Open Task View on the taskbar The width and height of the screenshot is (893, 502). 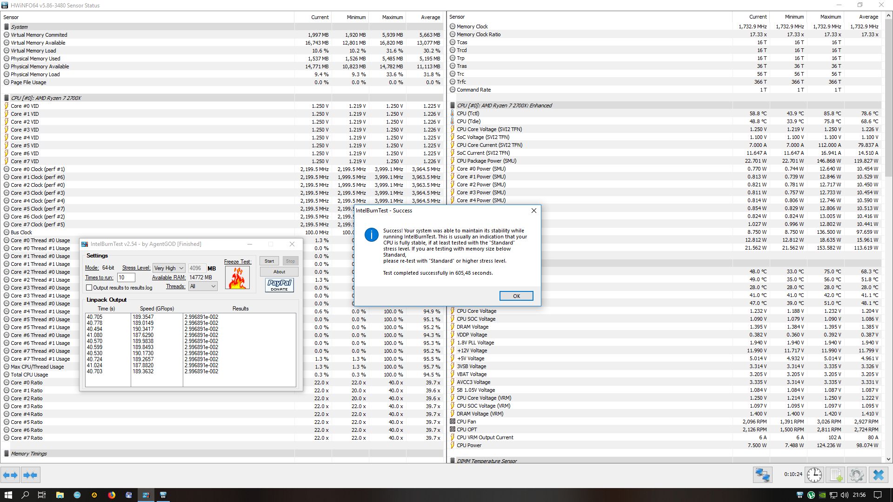click(42, 495)
